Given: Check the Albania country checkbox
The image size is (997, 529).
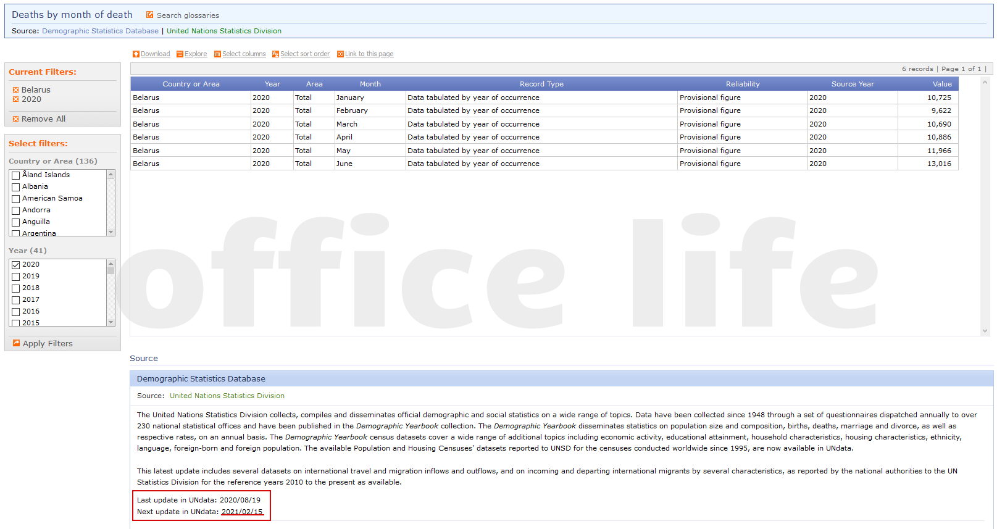Looking at the screenshot, I should pos(16,187).
